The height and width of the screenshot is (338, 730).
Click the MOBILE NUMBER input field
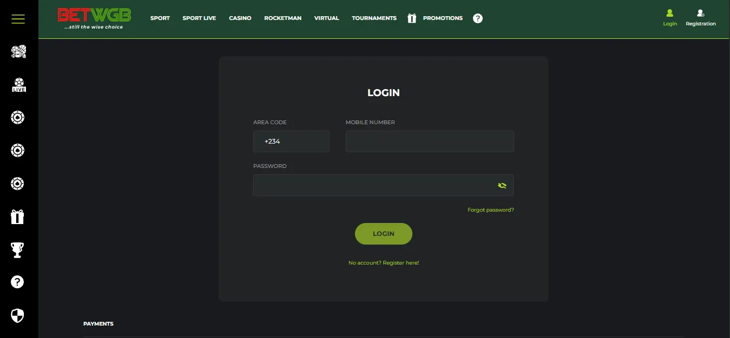coord(429,141)
